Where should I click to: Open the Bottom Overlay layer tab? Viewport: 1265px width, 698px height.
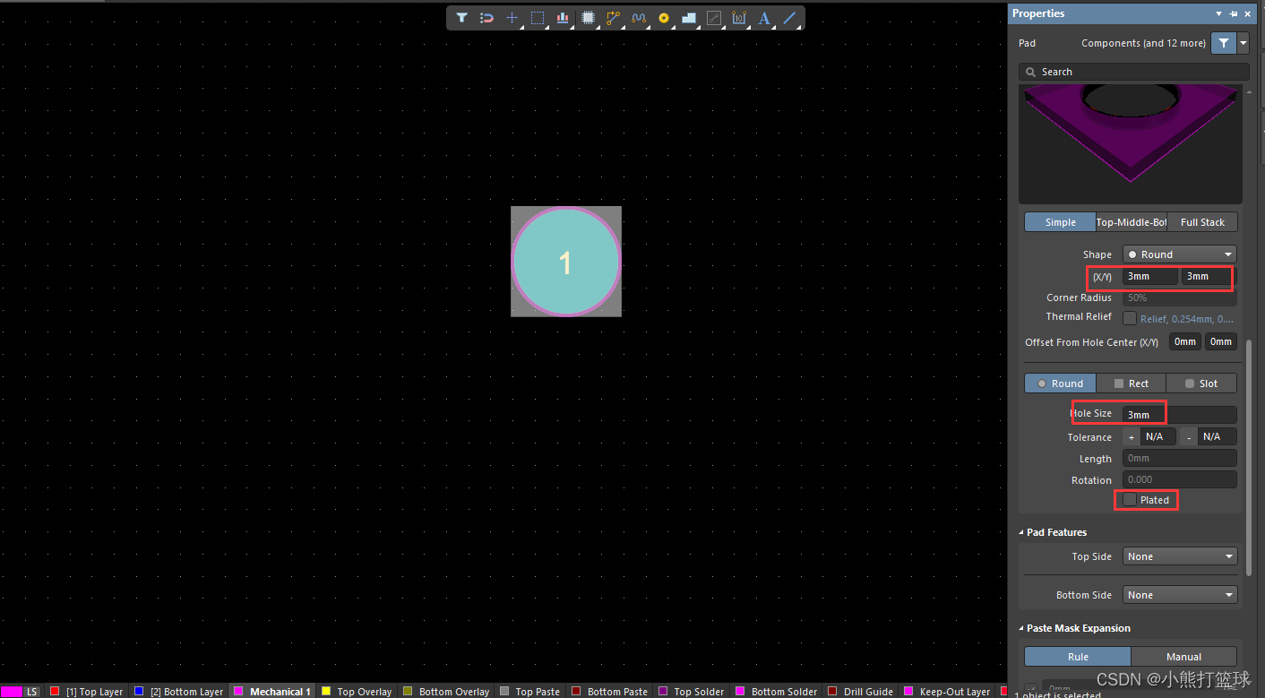(x=446, y=691)
